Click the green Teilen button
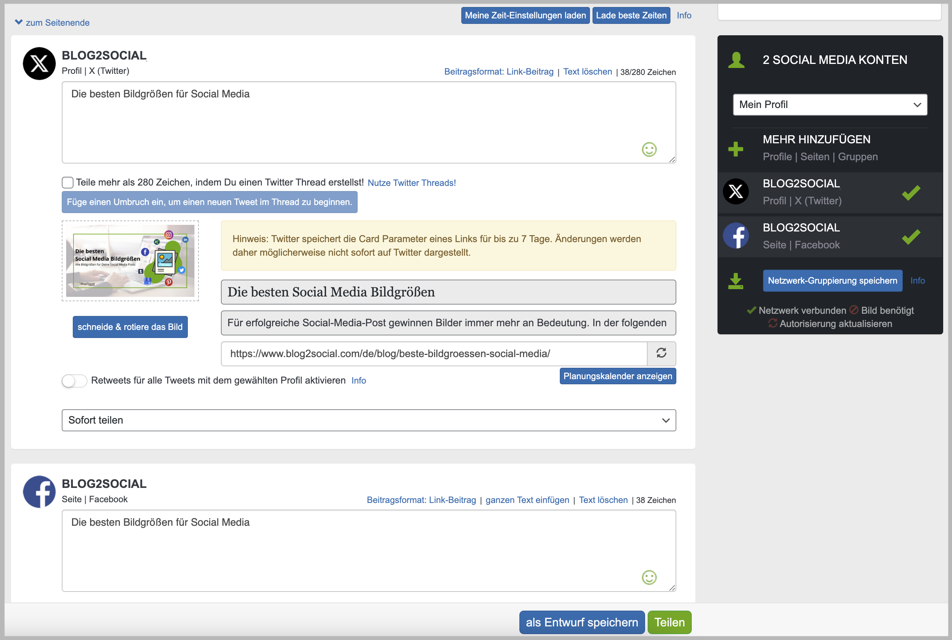Image resolution: width=952 pixels, height=640 pixels. (669, 622)
